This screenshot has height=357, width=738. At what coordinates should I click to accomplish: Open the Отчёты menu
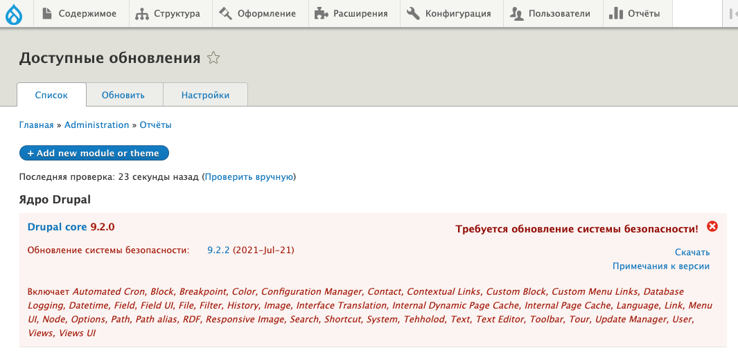(x=638, y=14)
